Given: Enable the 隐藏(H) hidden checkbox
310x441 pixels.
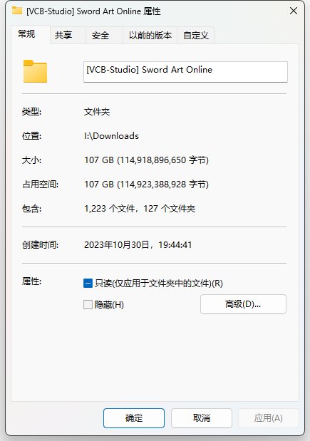Looking at the screenshot, I should point(88,305).
